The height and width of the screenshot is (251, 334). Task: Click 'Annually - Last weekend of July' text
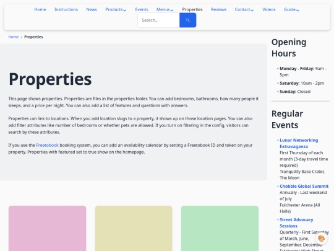tap(303, 195)
